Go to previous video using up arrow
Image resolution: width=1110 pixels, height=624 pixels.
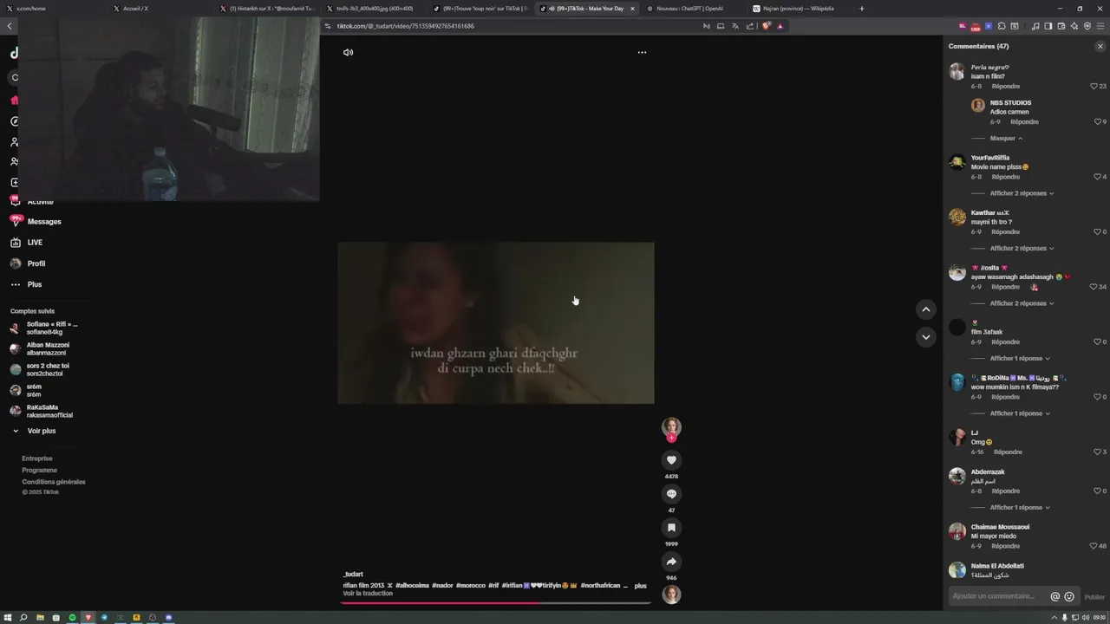pos(925,309)
